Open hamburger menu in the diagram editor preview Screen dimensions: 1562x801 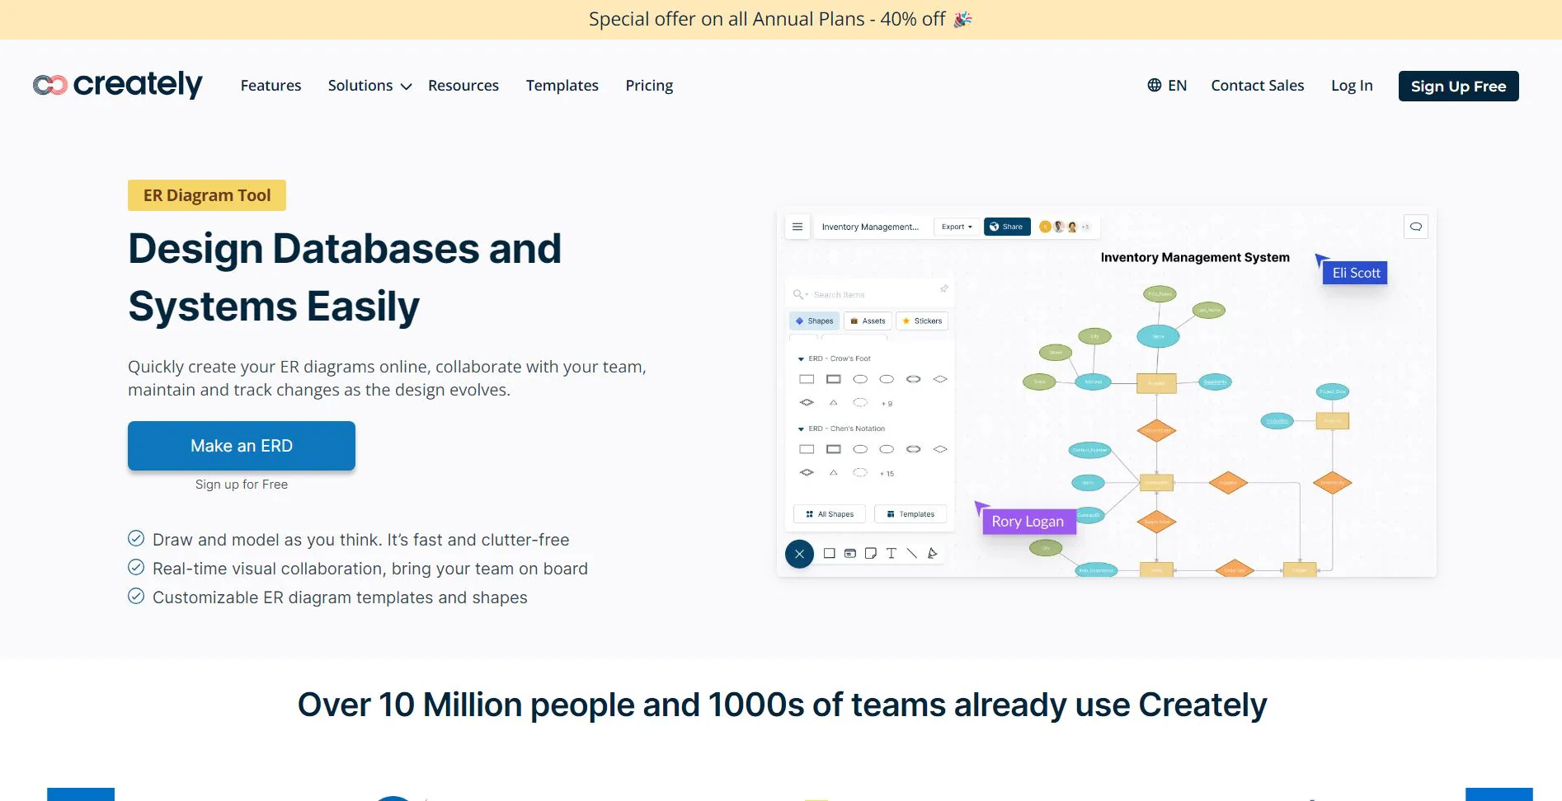click(797, 227)
